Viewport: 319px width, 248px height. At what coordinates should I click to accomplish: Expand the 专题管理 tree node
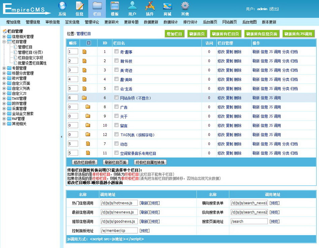[x=4, y=68]
